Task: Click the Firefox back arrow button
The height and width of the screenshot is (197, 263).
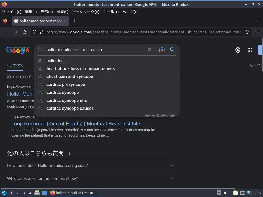Action: pyautogui.click(x=6, y=32)
